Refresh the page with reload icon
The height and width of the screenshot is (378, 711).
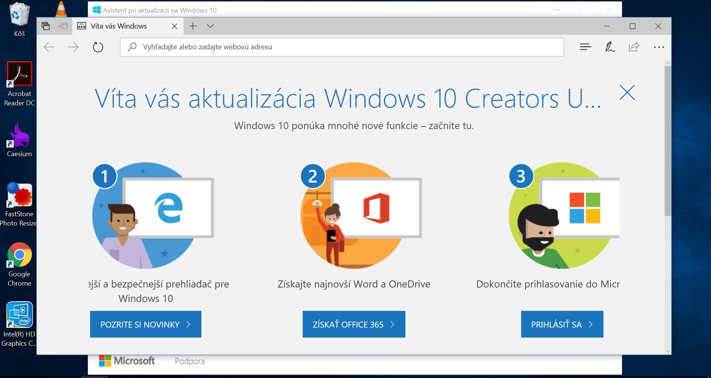point(98,47)
